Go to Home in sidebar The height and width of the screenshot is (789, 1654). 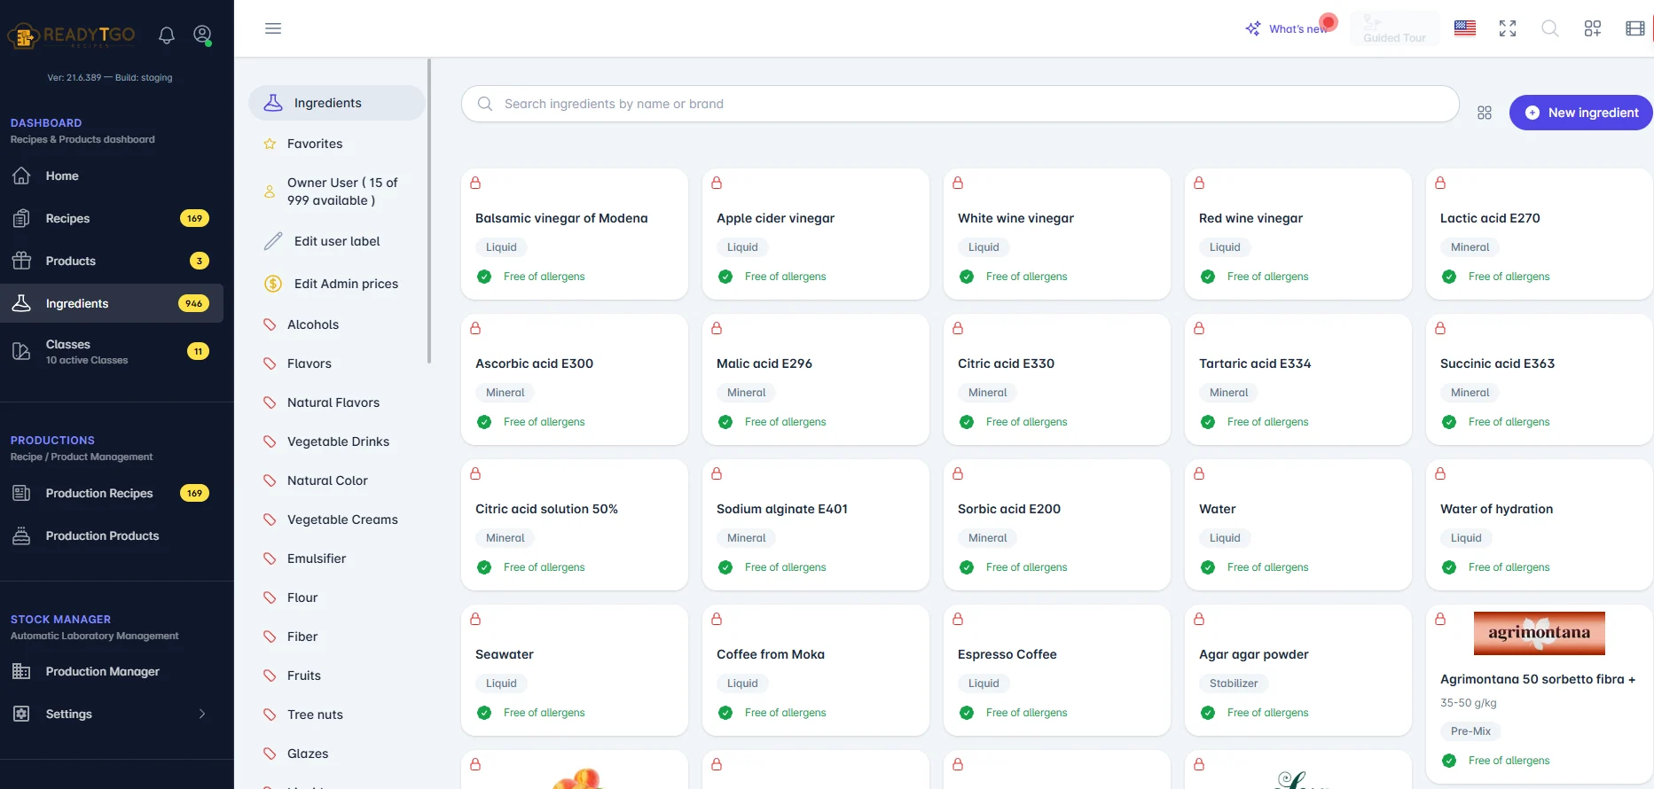click(x=112, y=176)
